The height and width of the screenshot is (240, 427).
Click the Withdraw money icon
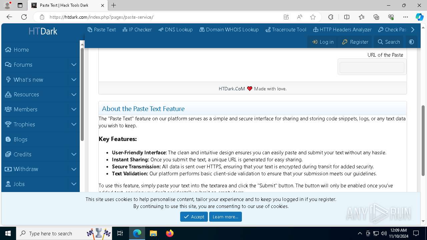[8, 169]
